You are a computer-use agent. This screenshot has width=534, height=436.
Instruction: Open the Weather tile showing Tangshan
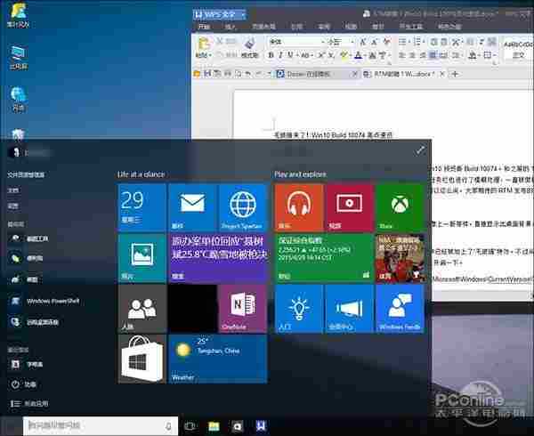coord(217,359)
